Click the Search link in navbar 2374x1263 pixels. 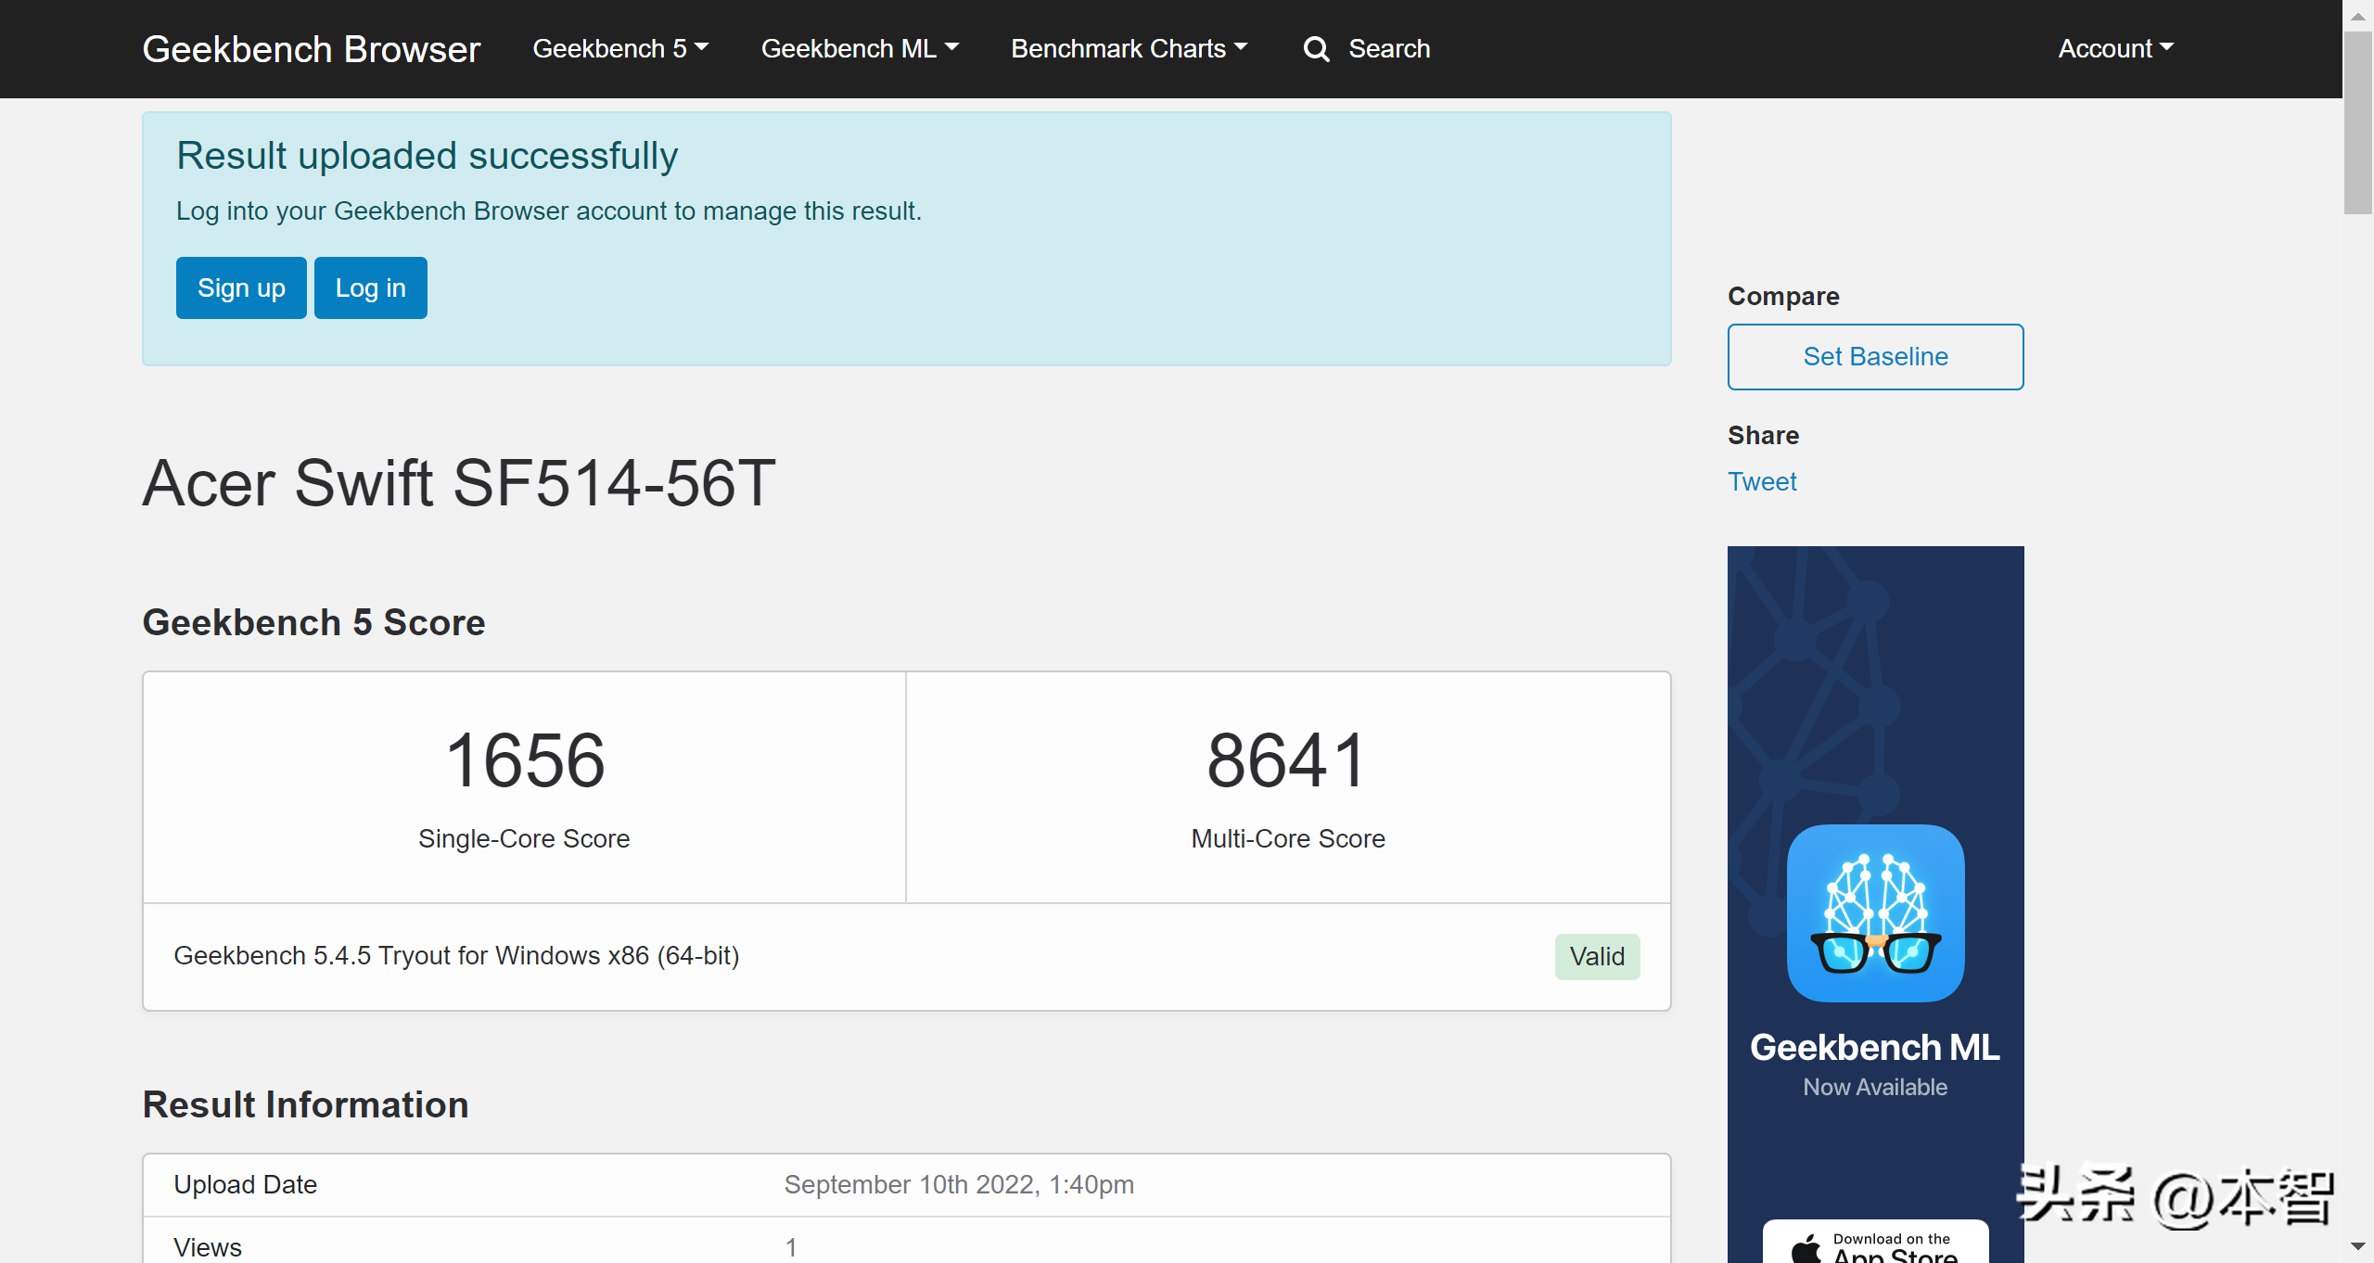1388,48
